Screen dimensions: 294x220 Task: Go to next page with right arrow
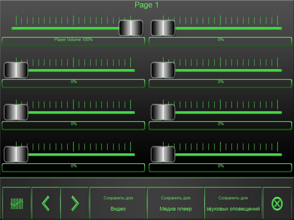pos(75,203)
